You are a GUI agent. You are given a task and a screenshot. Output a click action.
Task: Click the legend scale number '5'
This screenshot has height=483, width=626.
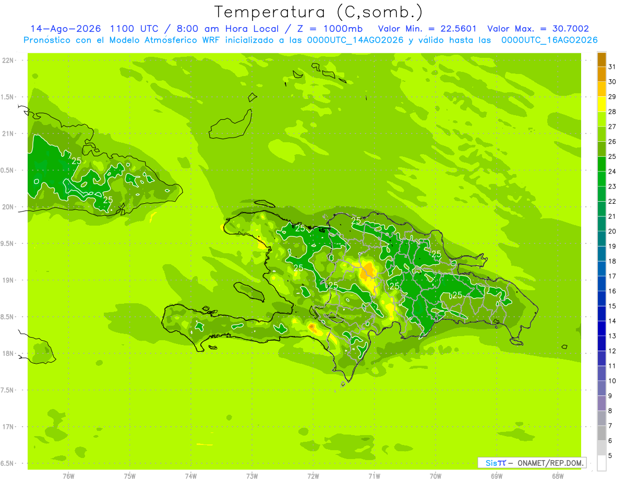pos(610,456)
